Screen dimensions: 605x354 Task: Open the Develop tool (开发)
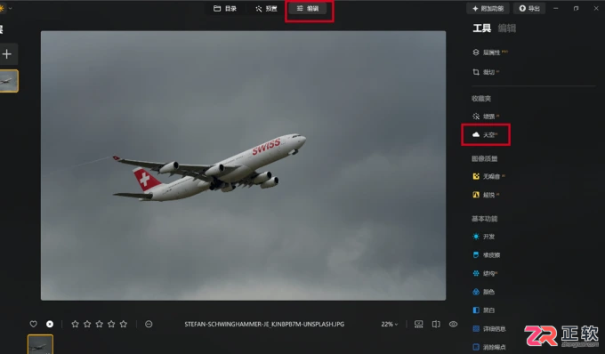point(484,237)
